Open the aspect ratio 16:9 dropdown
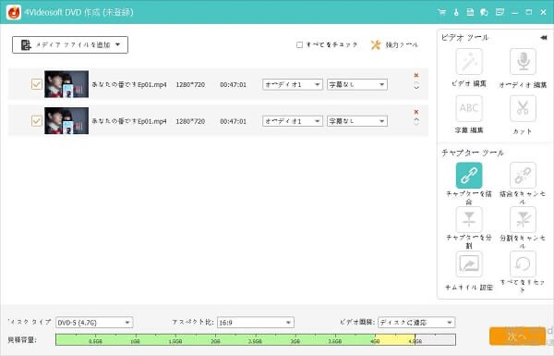Viewport: 554px width, 356px height. coord(256,323)
